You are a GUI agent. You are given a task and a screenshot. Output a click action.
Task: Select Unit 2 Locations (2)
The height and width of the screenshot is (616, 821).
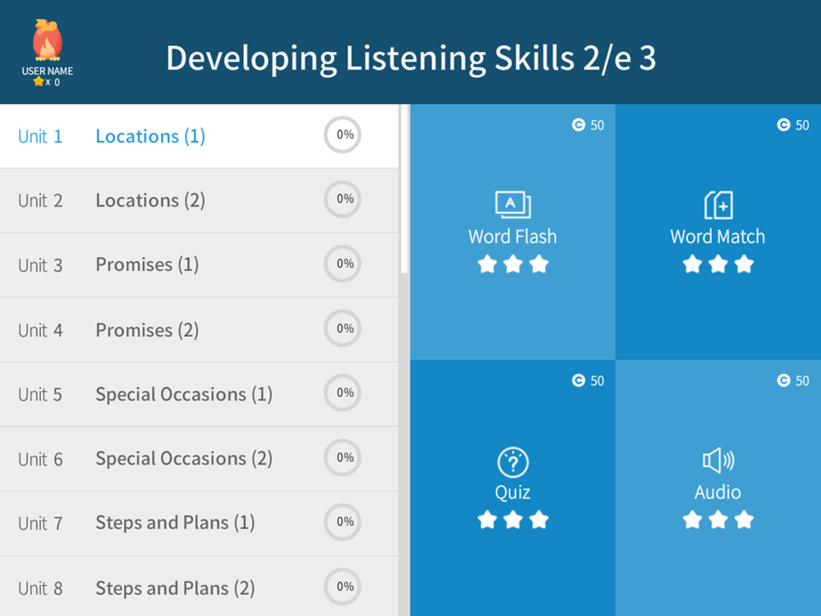point(199,200)
